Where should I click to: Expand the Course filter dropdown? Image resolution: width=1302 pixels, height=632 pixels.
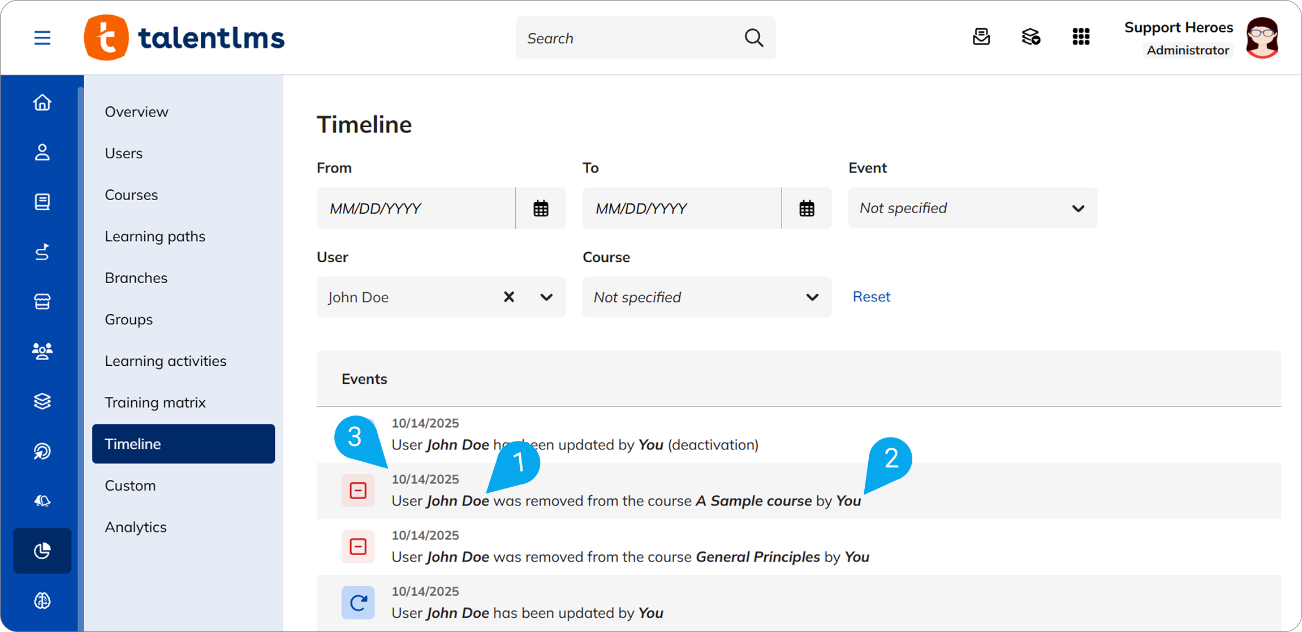707,297
